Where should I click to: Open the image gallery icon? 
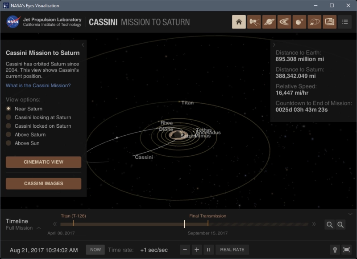(x=330, y=22)
